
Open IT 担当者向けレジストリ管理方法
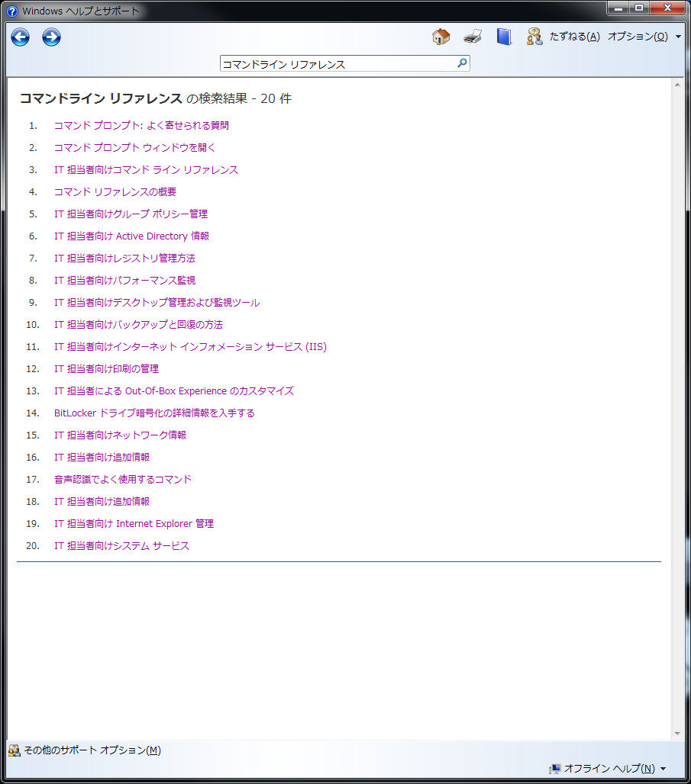click(x=124, y=258)
